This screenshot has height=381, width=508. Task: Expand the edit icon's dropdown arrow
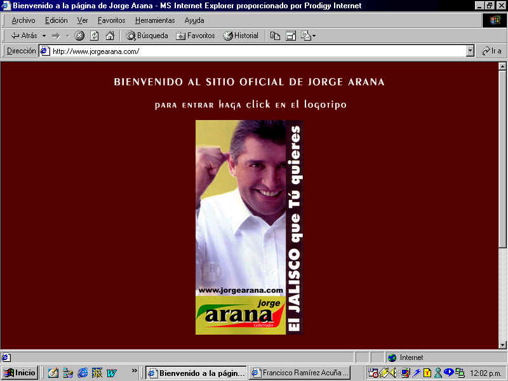[314, 36]
